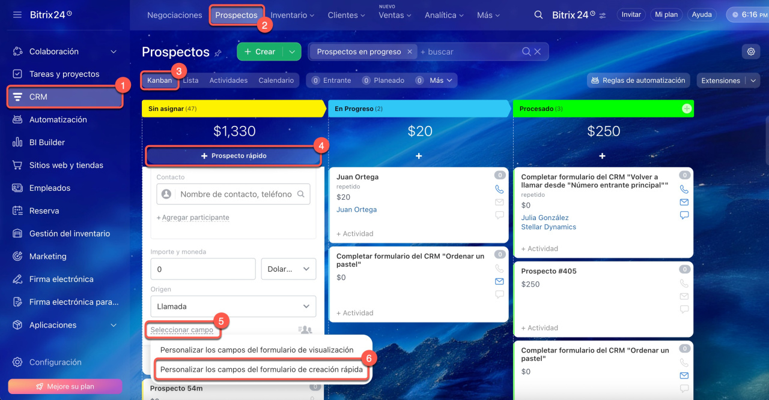This screenshot has width=769, height=400.
Task: Open the Origen dropdown showing Llamada
Action: pos(233,306)
